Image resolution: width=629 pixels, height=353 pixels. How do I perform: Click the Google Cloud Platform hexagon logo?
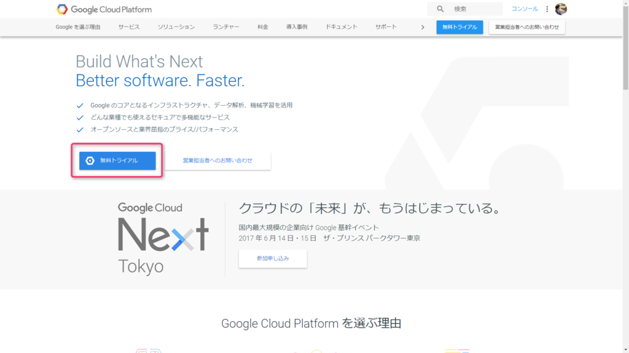(62, 9)
